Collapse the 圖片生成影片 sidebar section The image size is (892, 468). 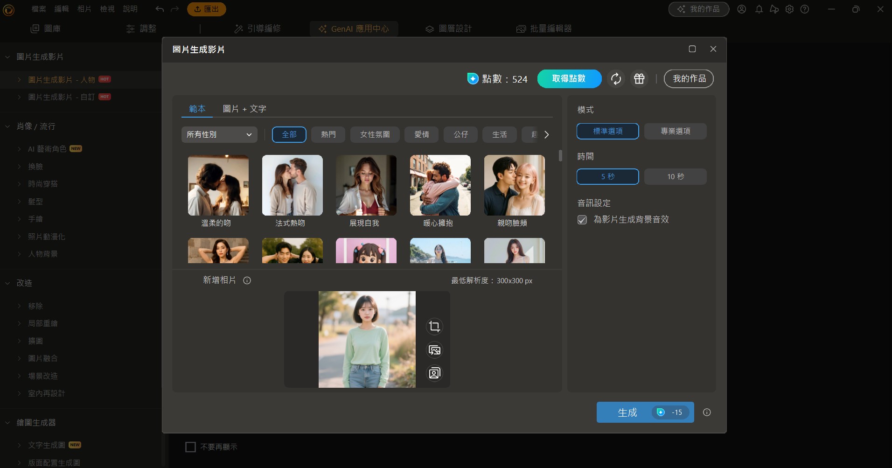7,57
